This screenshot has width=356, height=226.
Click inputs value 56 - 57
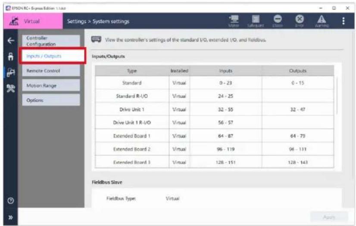pyautogui.click(x=226, y=122)
